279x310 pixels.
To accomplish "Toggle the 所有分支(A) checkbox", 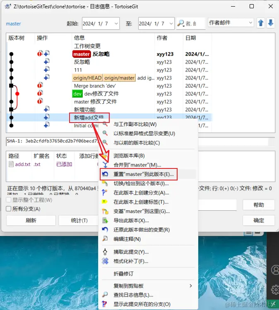I will click(9, 209).
